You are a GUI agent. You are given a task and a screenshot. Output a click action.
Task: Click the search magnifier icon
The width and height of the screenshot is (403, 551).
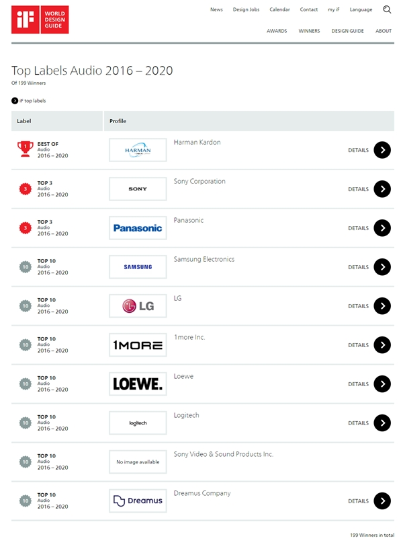click(387, 9)
